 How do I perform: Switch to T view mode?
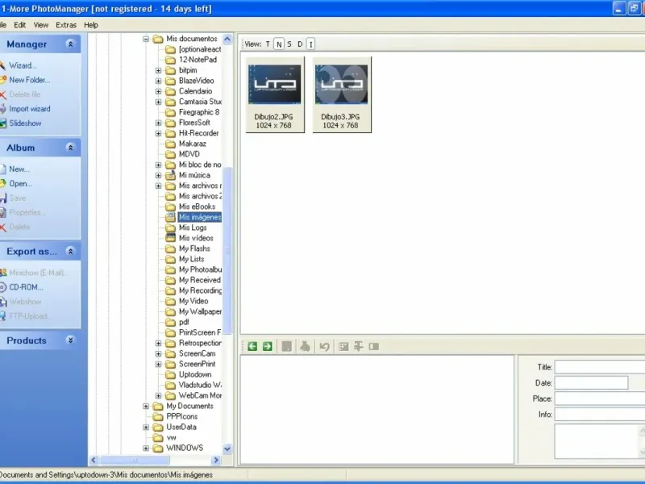pyautogui.click(x=268, y=44)
